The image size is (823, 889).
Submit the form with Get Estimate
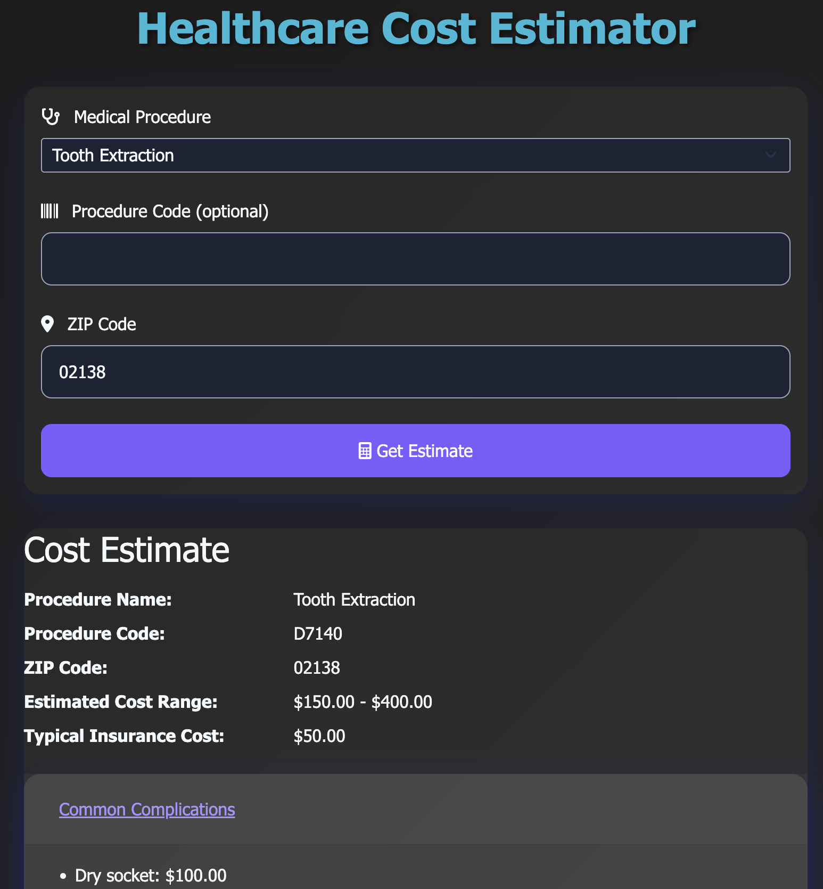click(x=415, y=451)
